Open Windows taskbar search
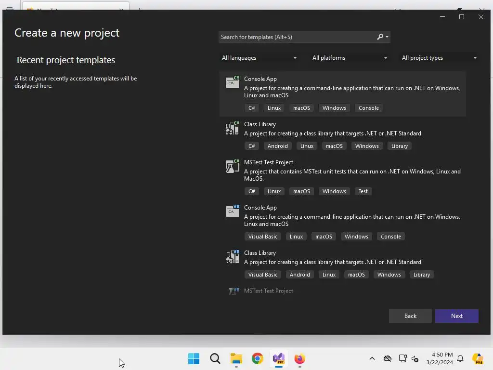Screen dimensions: 493x370 point(215,358)
